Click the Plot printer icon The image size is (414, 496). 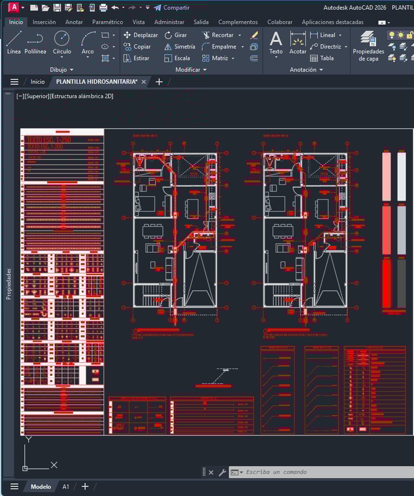103,8
